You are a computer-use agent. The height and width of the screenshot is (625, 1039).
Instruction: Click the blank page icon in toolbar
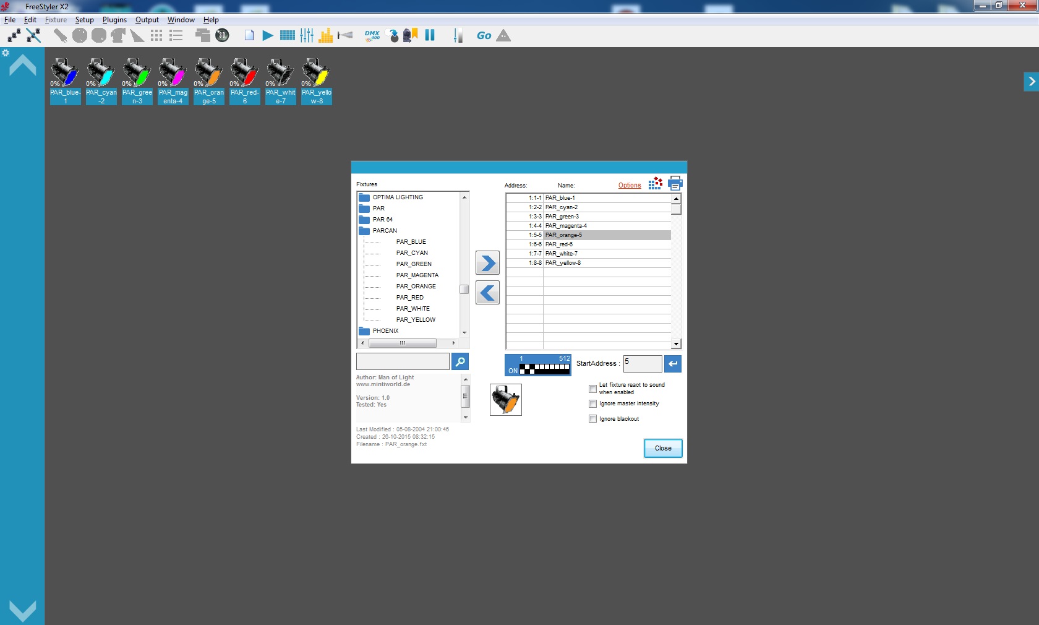coord(249,35)
